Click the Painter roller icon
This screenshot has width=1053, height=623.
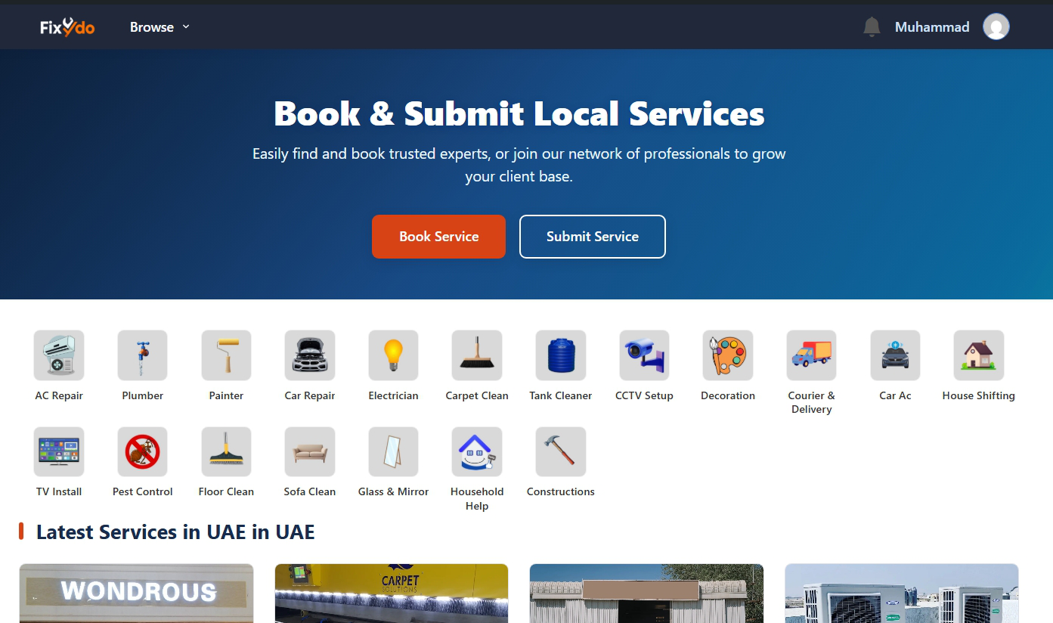226,355
